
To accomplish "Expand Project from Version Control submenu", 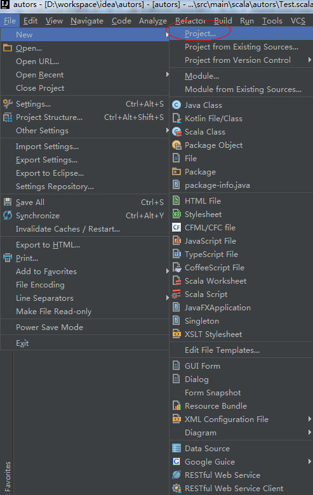I will coord(309,60).
